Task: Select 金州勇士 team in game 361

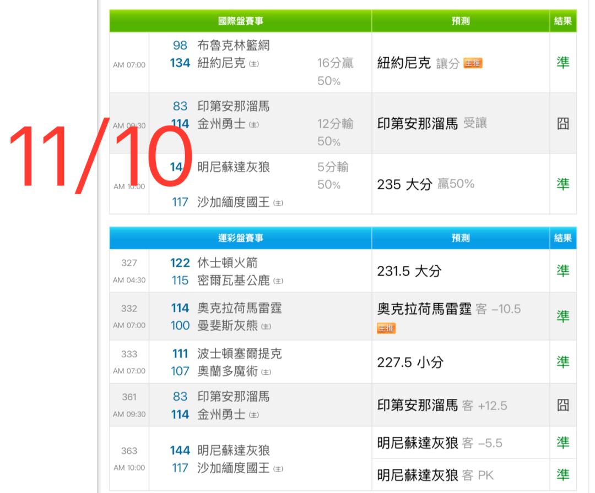Action: 221,414
